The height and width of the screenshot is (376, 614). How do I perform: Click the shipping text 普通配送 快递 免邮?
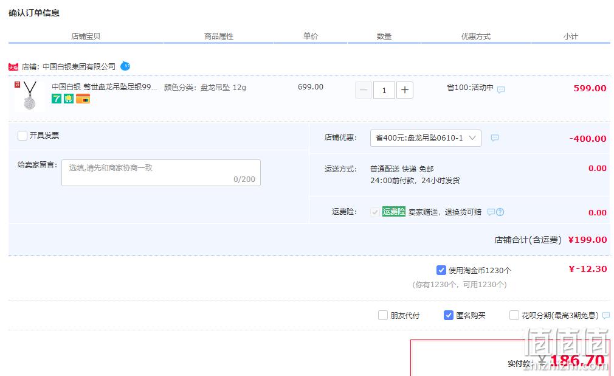(x=402, y=169)
